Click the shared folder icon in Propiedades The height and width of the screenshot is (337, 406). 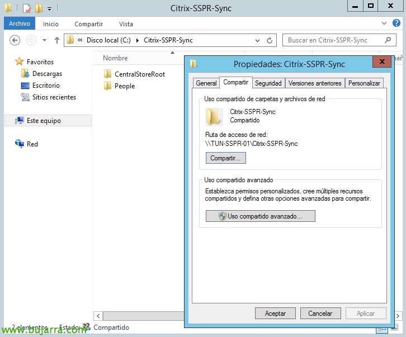point(214,117)
